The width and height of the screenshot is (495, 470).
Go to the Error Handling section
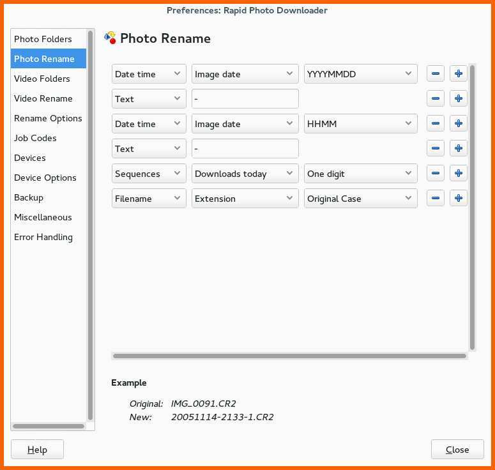click(x=43, y=237)
